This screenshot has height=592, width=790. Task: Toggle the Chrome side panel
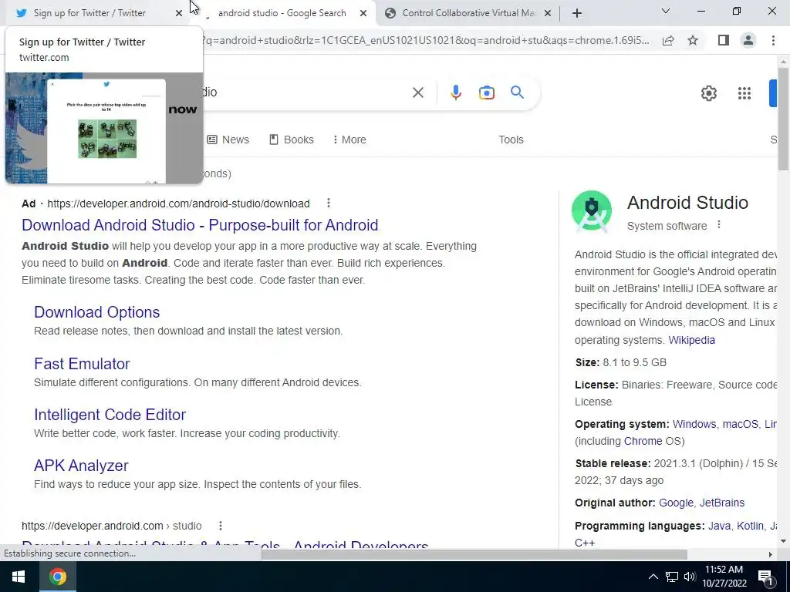tap(724, 40)
